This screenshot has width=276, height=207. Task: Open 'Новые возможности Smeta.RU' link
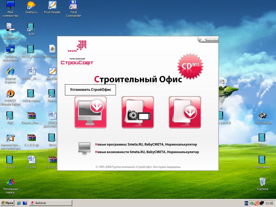click(x=147, y=152)
